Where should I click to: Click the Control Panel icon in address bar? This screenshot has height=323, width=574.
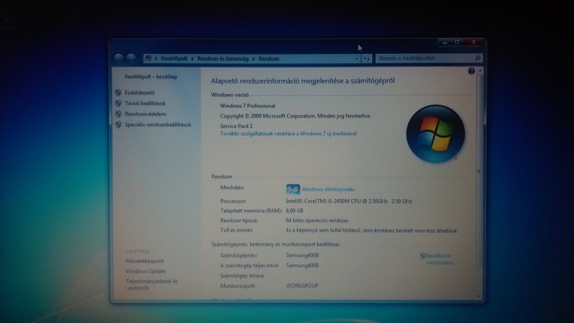pyautogui.click(x=148, y=58)
